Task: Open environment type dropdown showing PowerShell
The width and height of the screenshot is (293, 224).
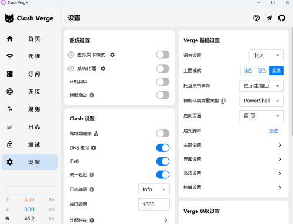Action: [x=261, y=101]
